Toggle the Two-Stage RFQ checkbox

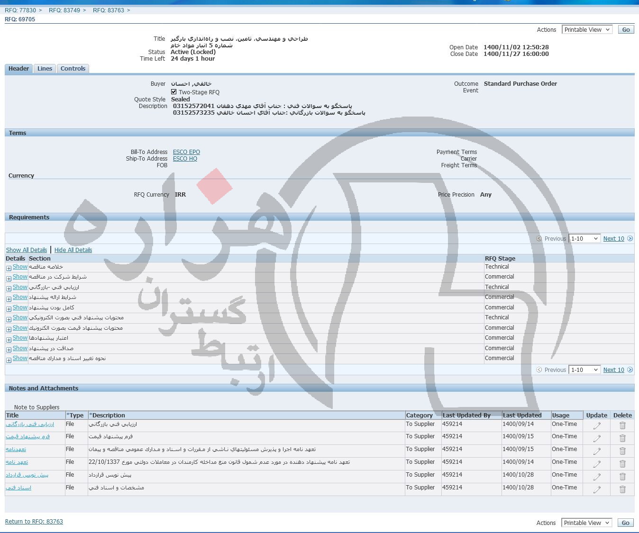174,92
